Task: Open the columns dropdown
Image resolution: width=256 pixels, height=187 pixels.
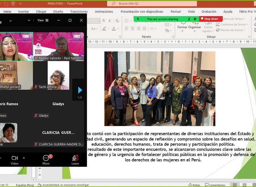Action: 154,29
